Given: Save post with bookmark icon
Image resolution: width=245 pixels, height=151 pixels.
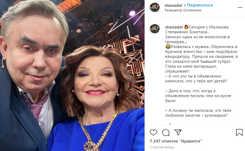Looking at the screenshot, I should click(x=239, y=133).
